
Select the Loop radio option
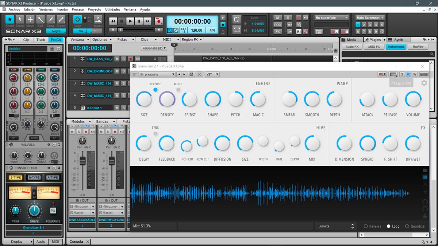pyautogui.click(x=393, y=226)
